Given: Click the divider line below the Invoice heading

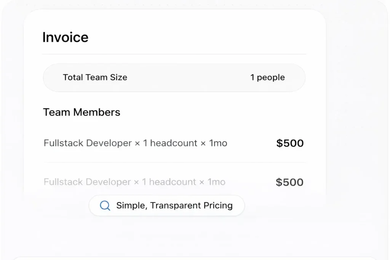Looking at the screenshot, I should (174, 54).
